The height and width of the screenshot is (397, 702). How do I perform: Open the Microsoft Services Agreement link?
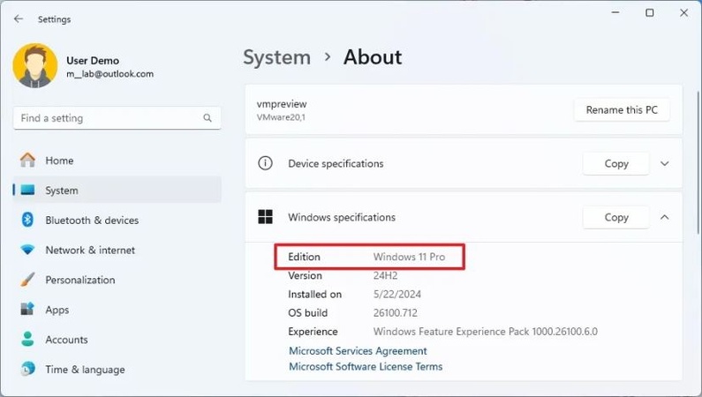358,351
